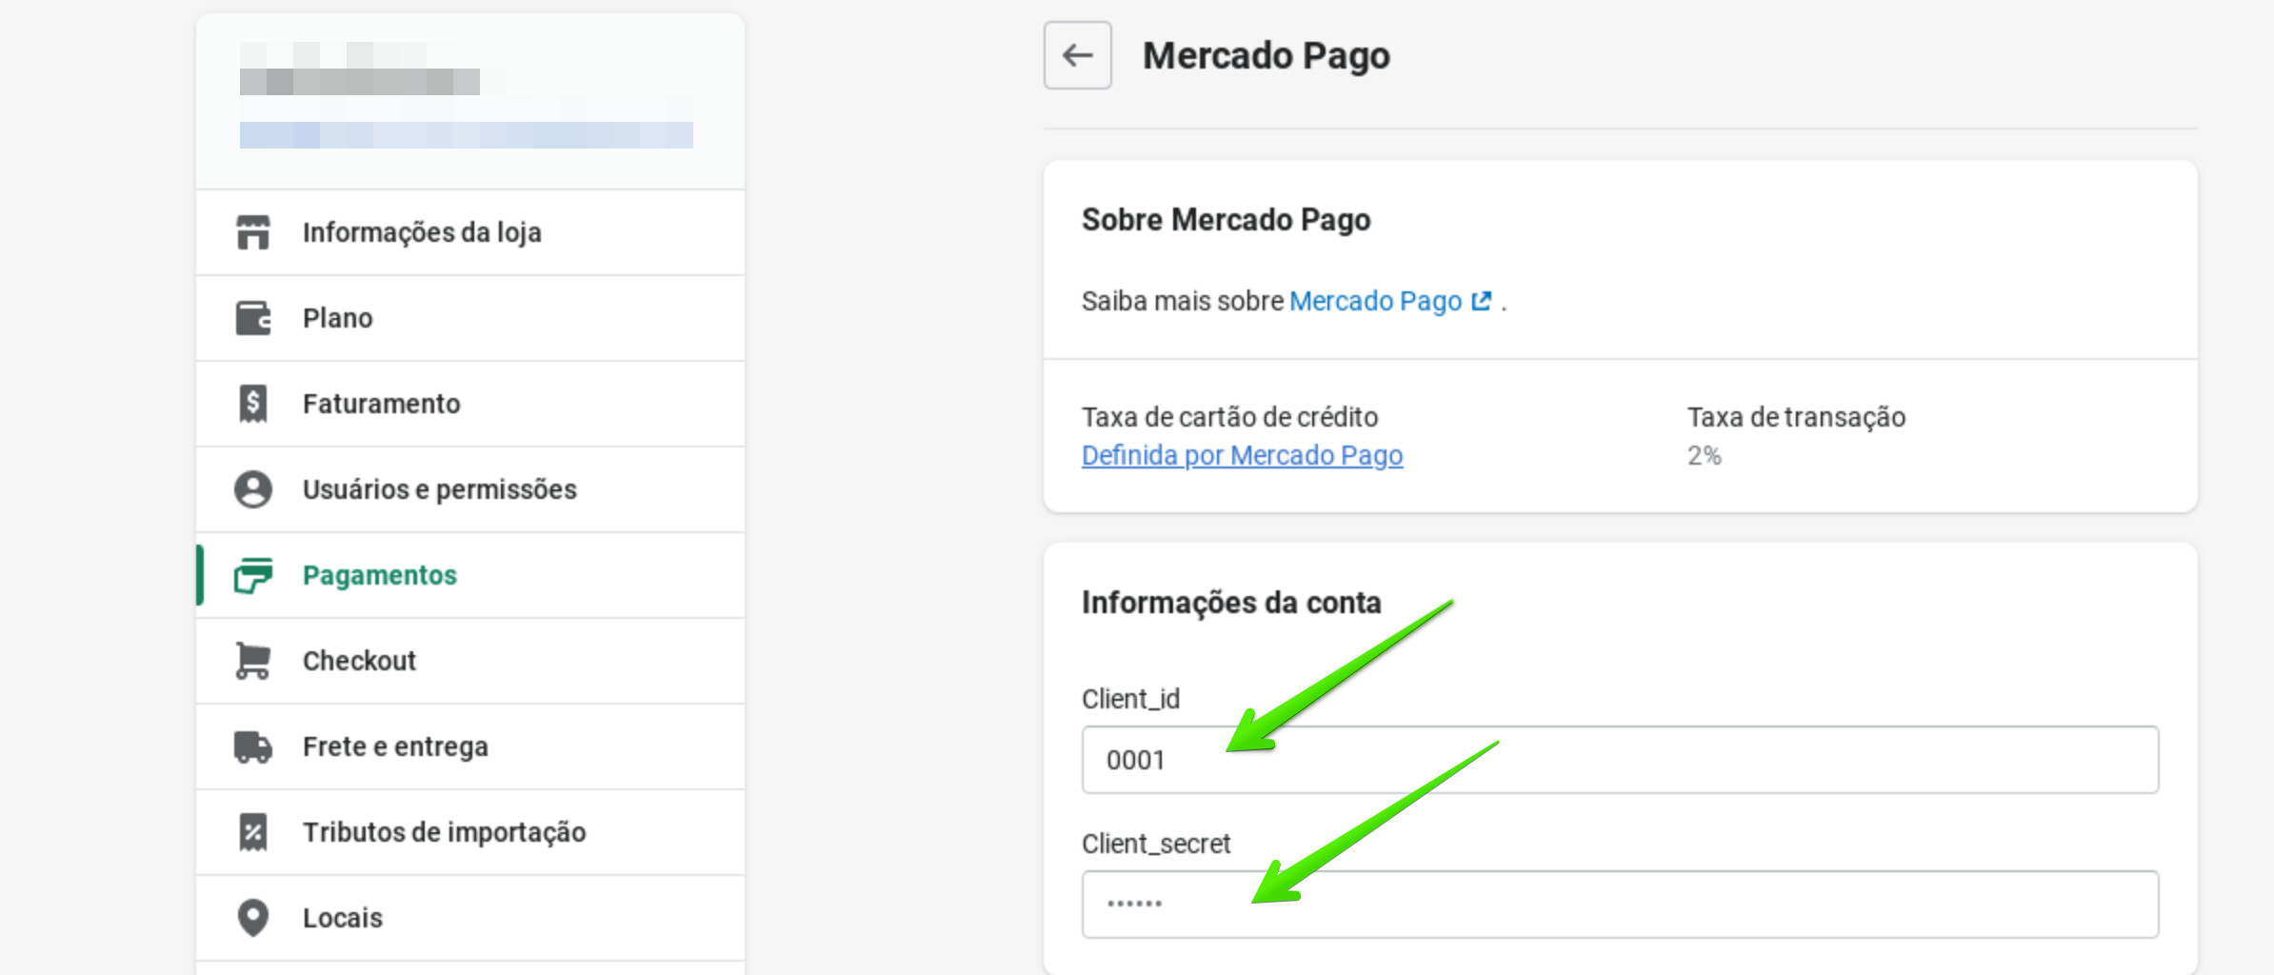This screenshot has width=2274, height=975.
Task: Click the truck icon beside Frete e entrega
Action: pos(253,746)
